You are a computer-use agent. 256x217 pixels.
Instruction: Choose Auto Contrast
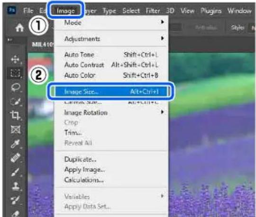tap(111, 65)
